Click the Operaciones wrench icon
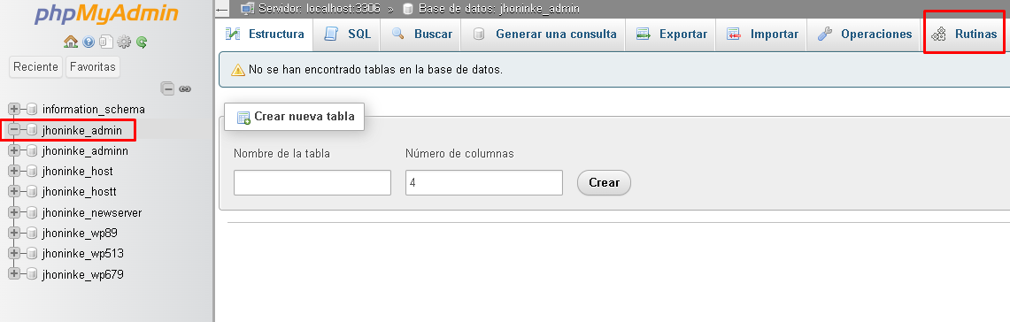This screenshot has height=322, width=1010. tap(824, 34)
